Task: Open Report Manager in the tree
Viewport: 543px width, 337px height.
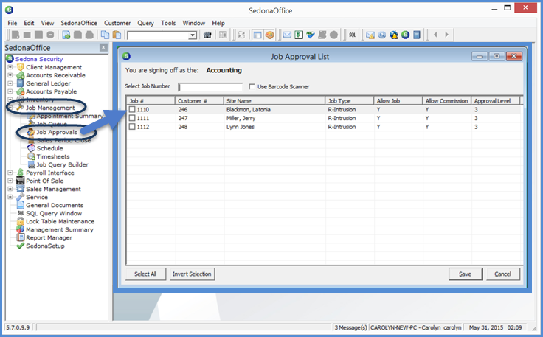Action: coord(49,237)
